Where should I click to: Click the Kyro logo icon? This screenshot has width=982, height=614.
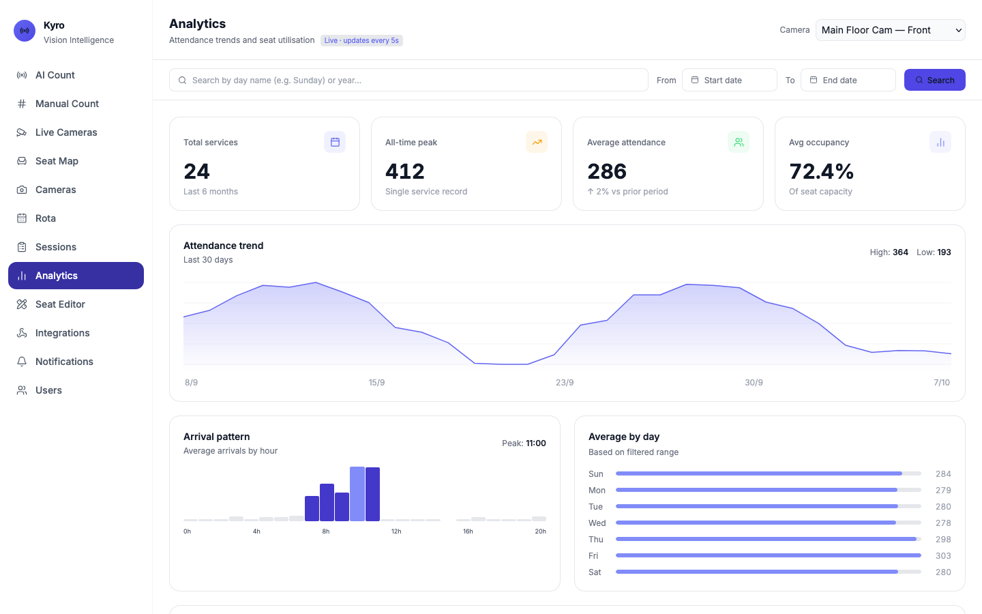click(x=25, y=31)
